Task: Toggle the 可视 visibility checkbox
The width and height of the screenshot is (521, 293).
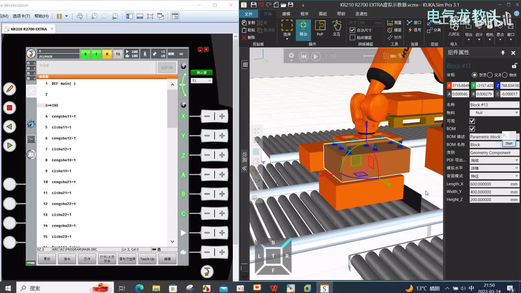Action: point(472,121)
